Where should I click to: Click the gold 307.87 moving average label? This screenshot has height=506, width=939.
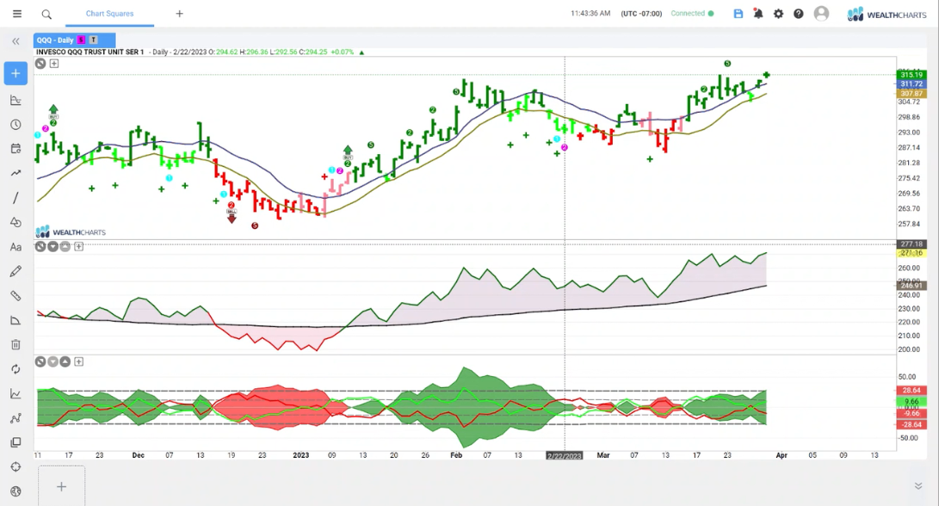(911, 94)
